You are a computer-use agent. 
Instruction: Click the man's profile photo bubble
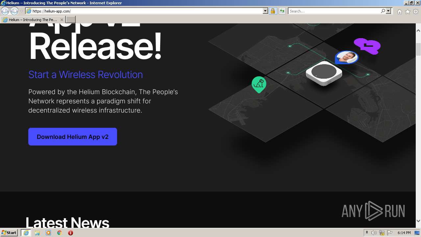coord(347,58)
